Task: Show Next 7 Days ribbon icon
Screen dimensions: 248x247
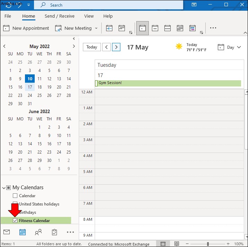Action: pos(122,28)
